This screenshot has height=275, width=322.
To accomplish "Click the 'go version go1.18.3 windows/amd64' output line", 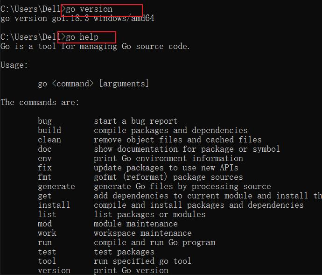I will (77, 19).
